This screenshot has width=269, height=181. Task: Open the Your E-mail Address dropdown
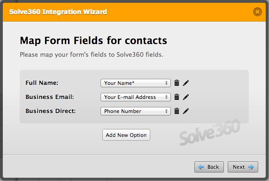tap(136, 97)
